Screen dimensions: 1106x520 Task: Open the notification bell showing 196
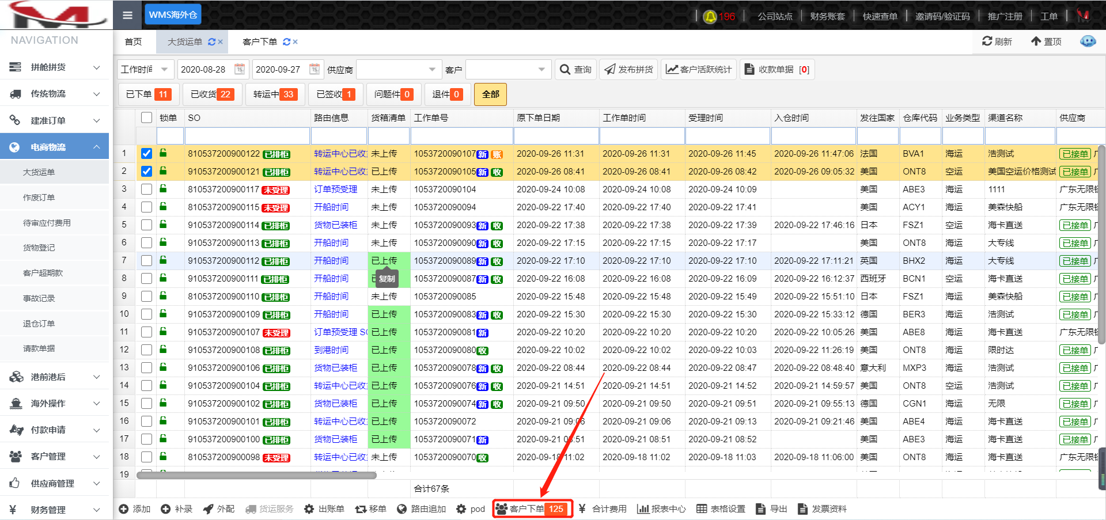[710, 17]
